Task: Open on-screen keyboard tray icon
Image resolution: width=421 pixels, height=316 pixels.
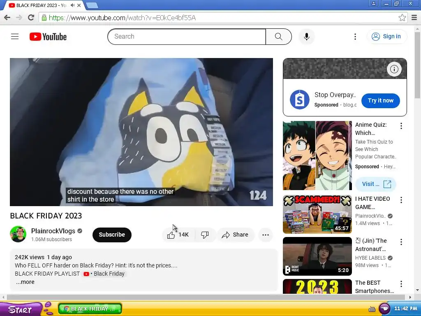Action: tap(372, 309)
